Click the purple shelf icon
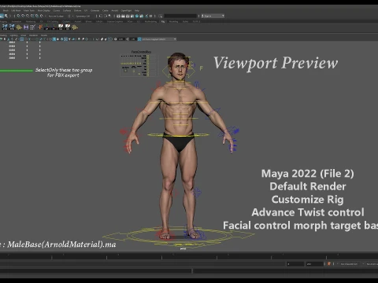The image size is (378, 283). (26, 27)
